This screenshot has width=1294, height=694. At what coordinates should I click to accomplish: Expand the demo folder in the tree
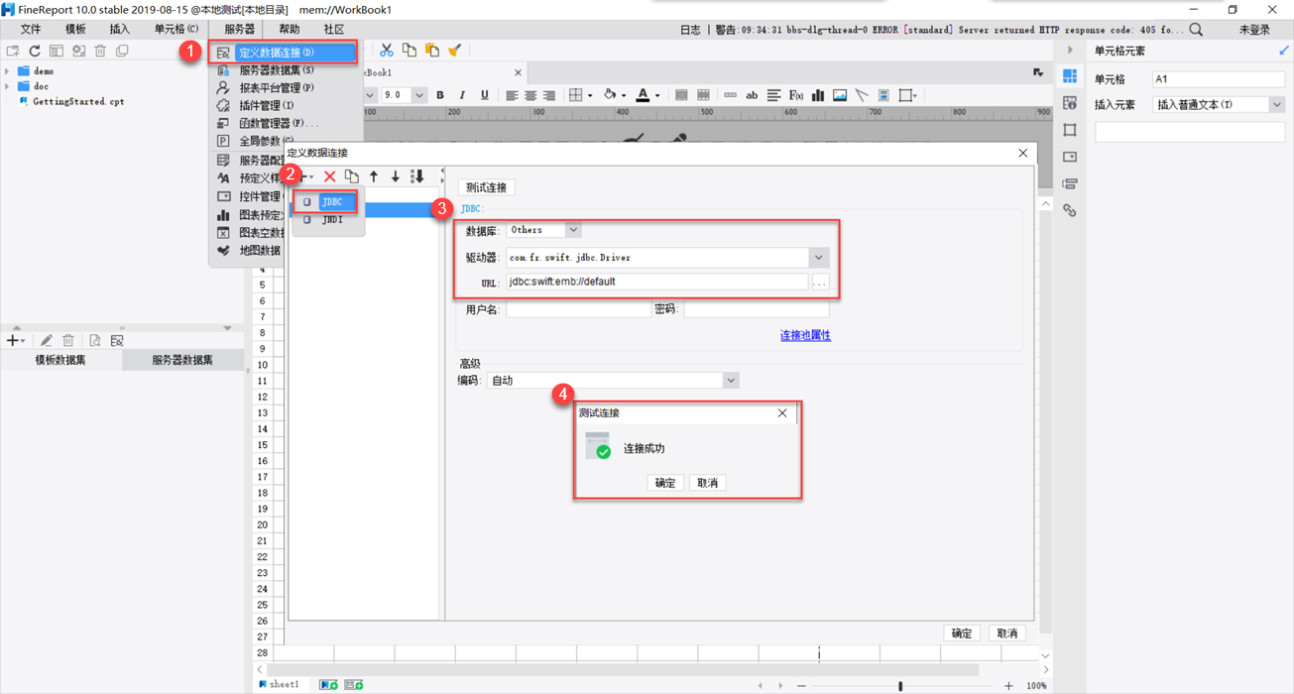8,71
